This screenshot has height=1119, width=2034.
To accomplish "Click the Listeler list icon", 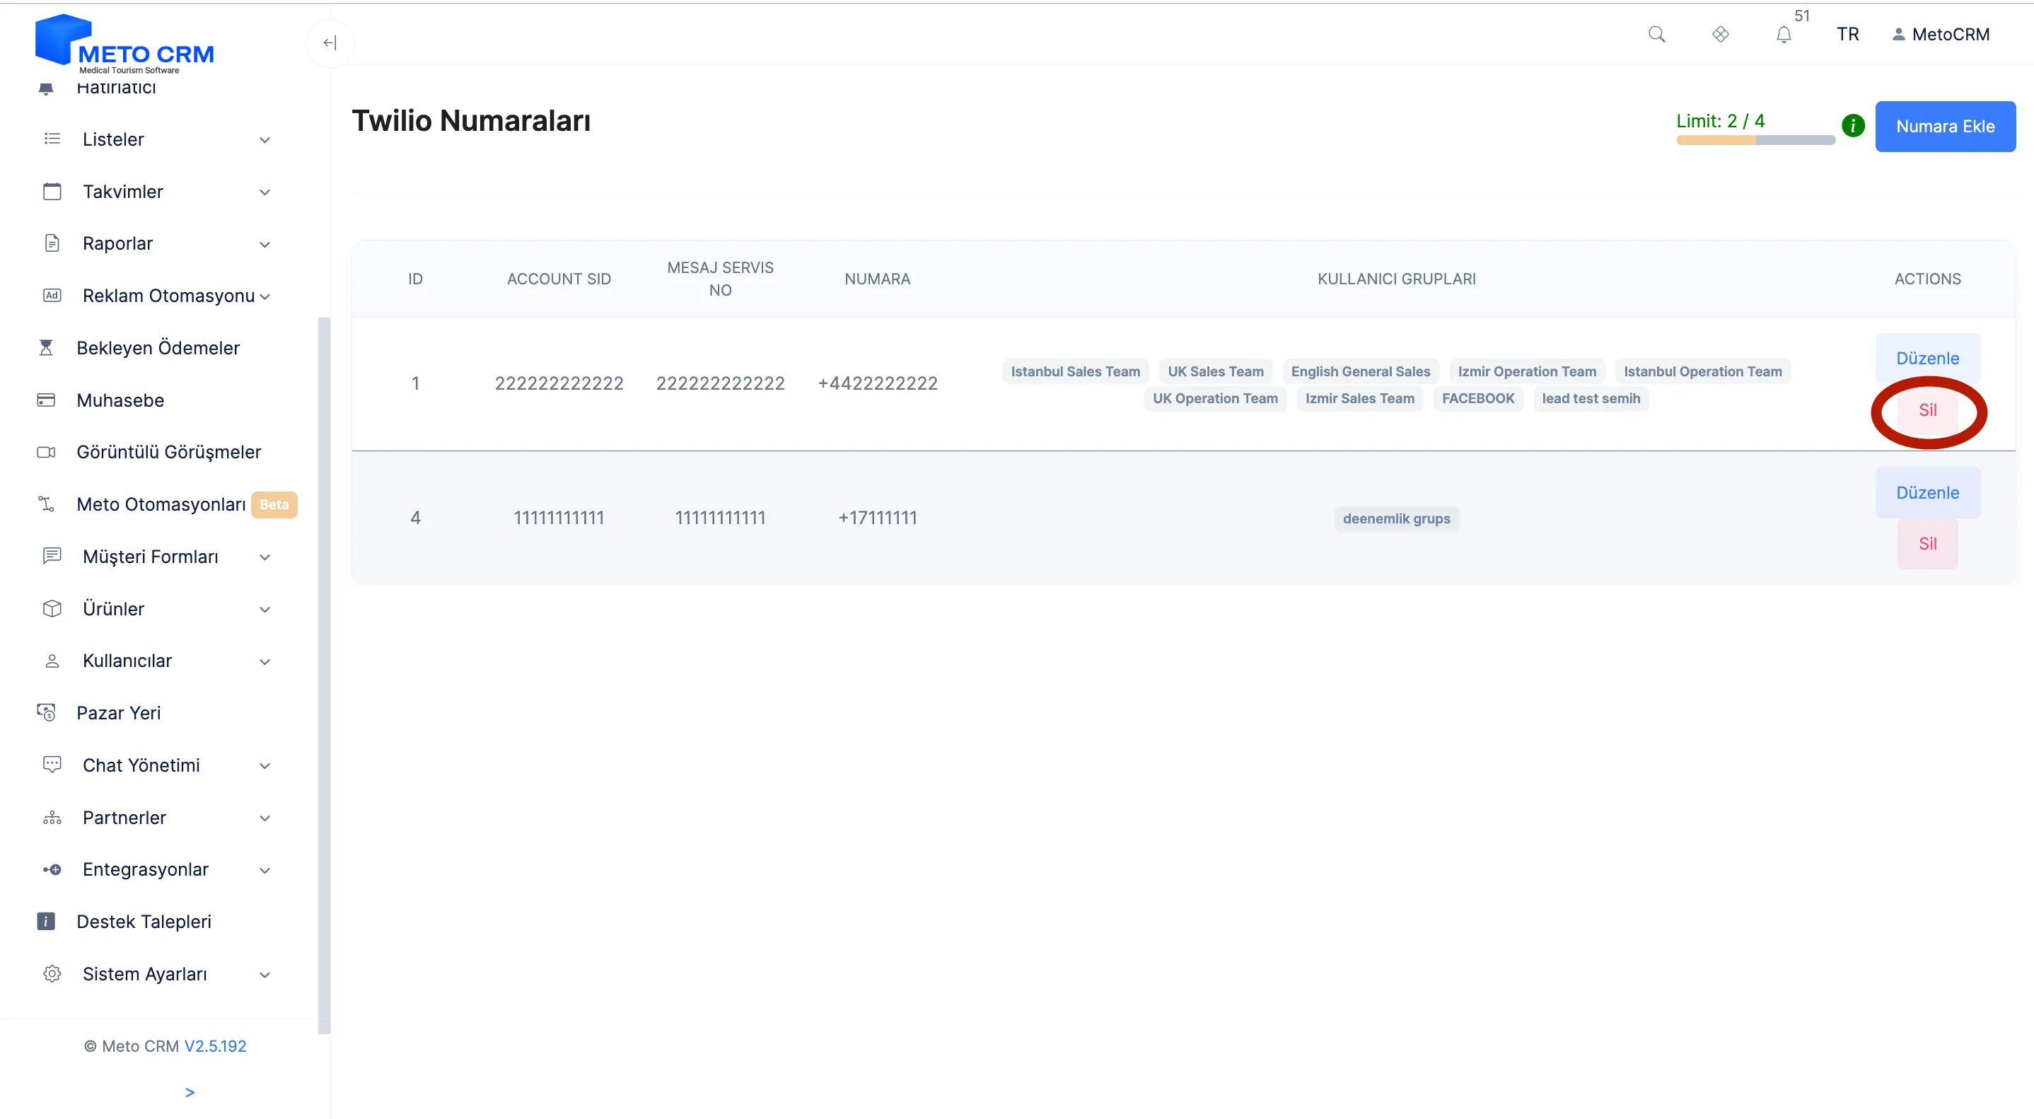I will pyautogui.click(x=52, y=139).
